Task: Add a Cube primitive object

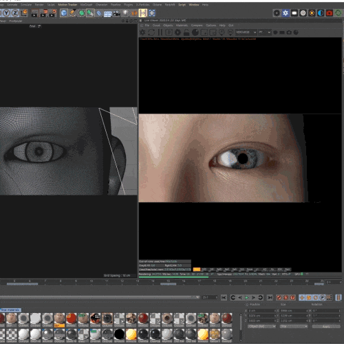Action: 64,13
